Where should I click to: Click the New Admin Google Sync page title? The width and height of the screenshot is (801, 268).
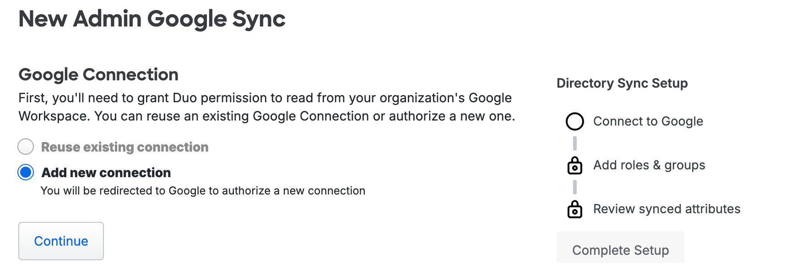coord(152,19)
